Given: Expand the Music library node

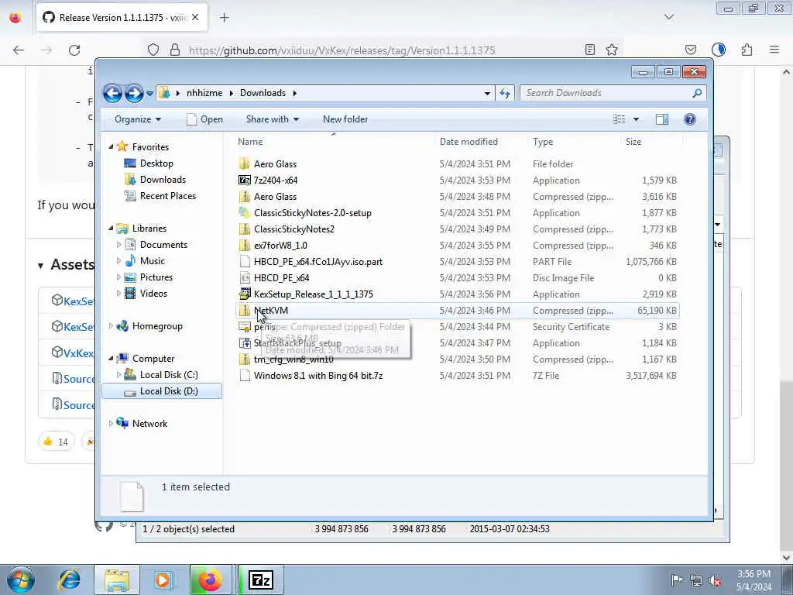Looking at the screenshot, I should pyautogui.click(x=118, y=261).
